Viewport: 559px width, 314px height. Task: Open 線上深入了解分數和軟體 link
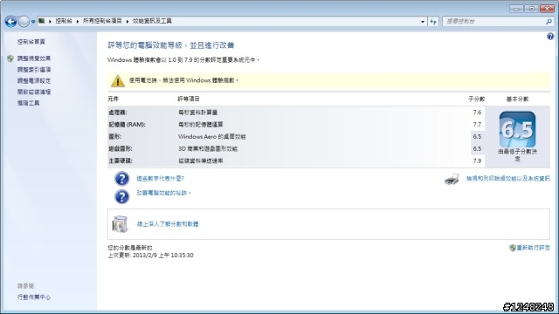(x=168, y=224)
